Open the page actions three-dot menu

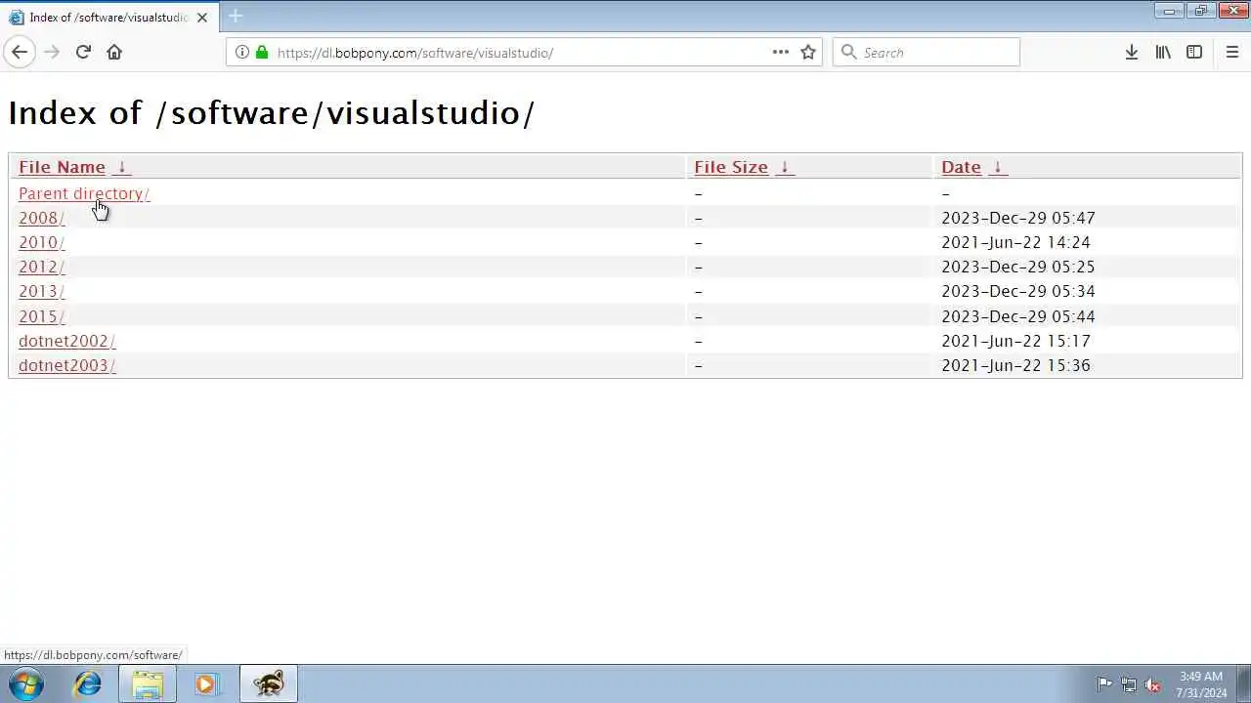pos(780,52)
